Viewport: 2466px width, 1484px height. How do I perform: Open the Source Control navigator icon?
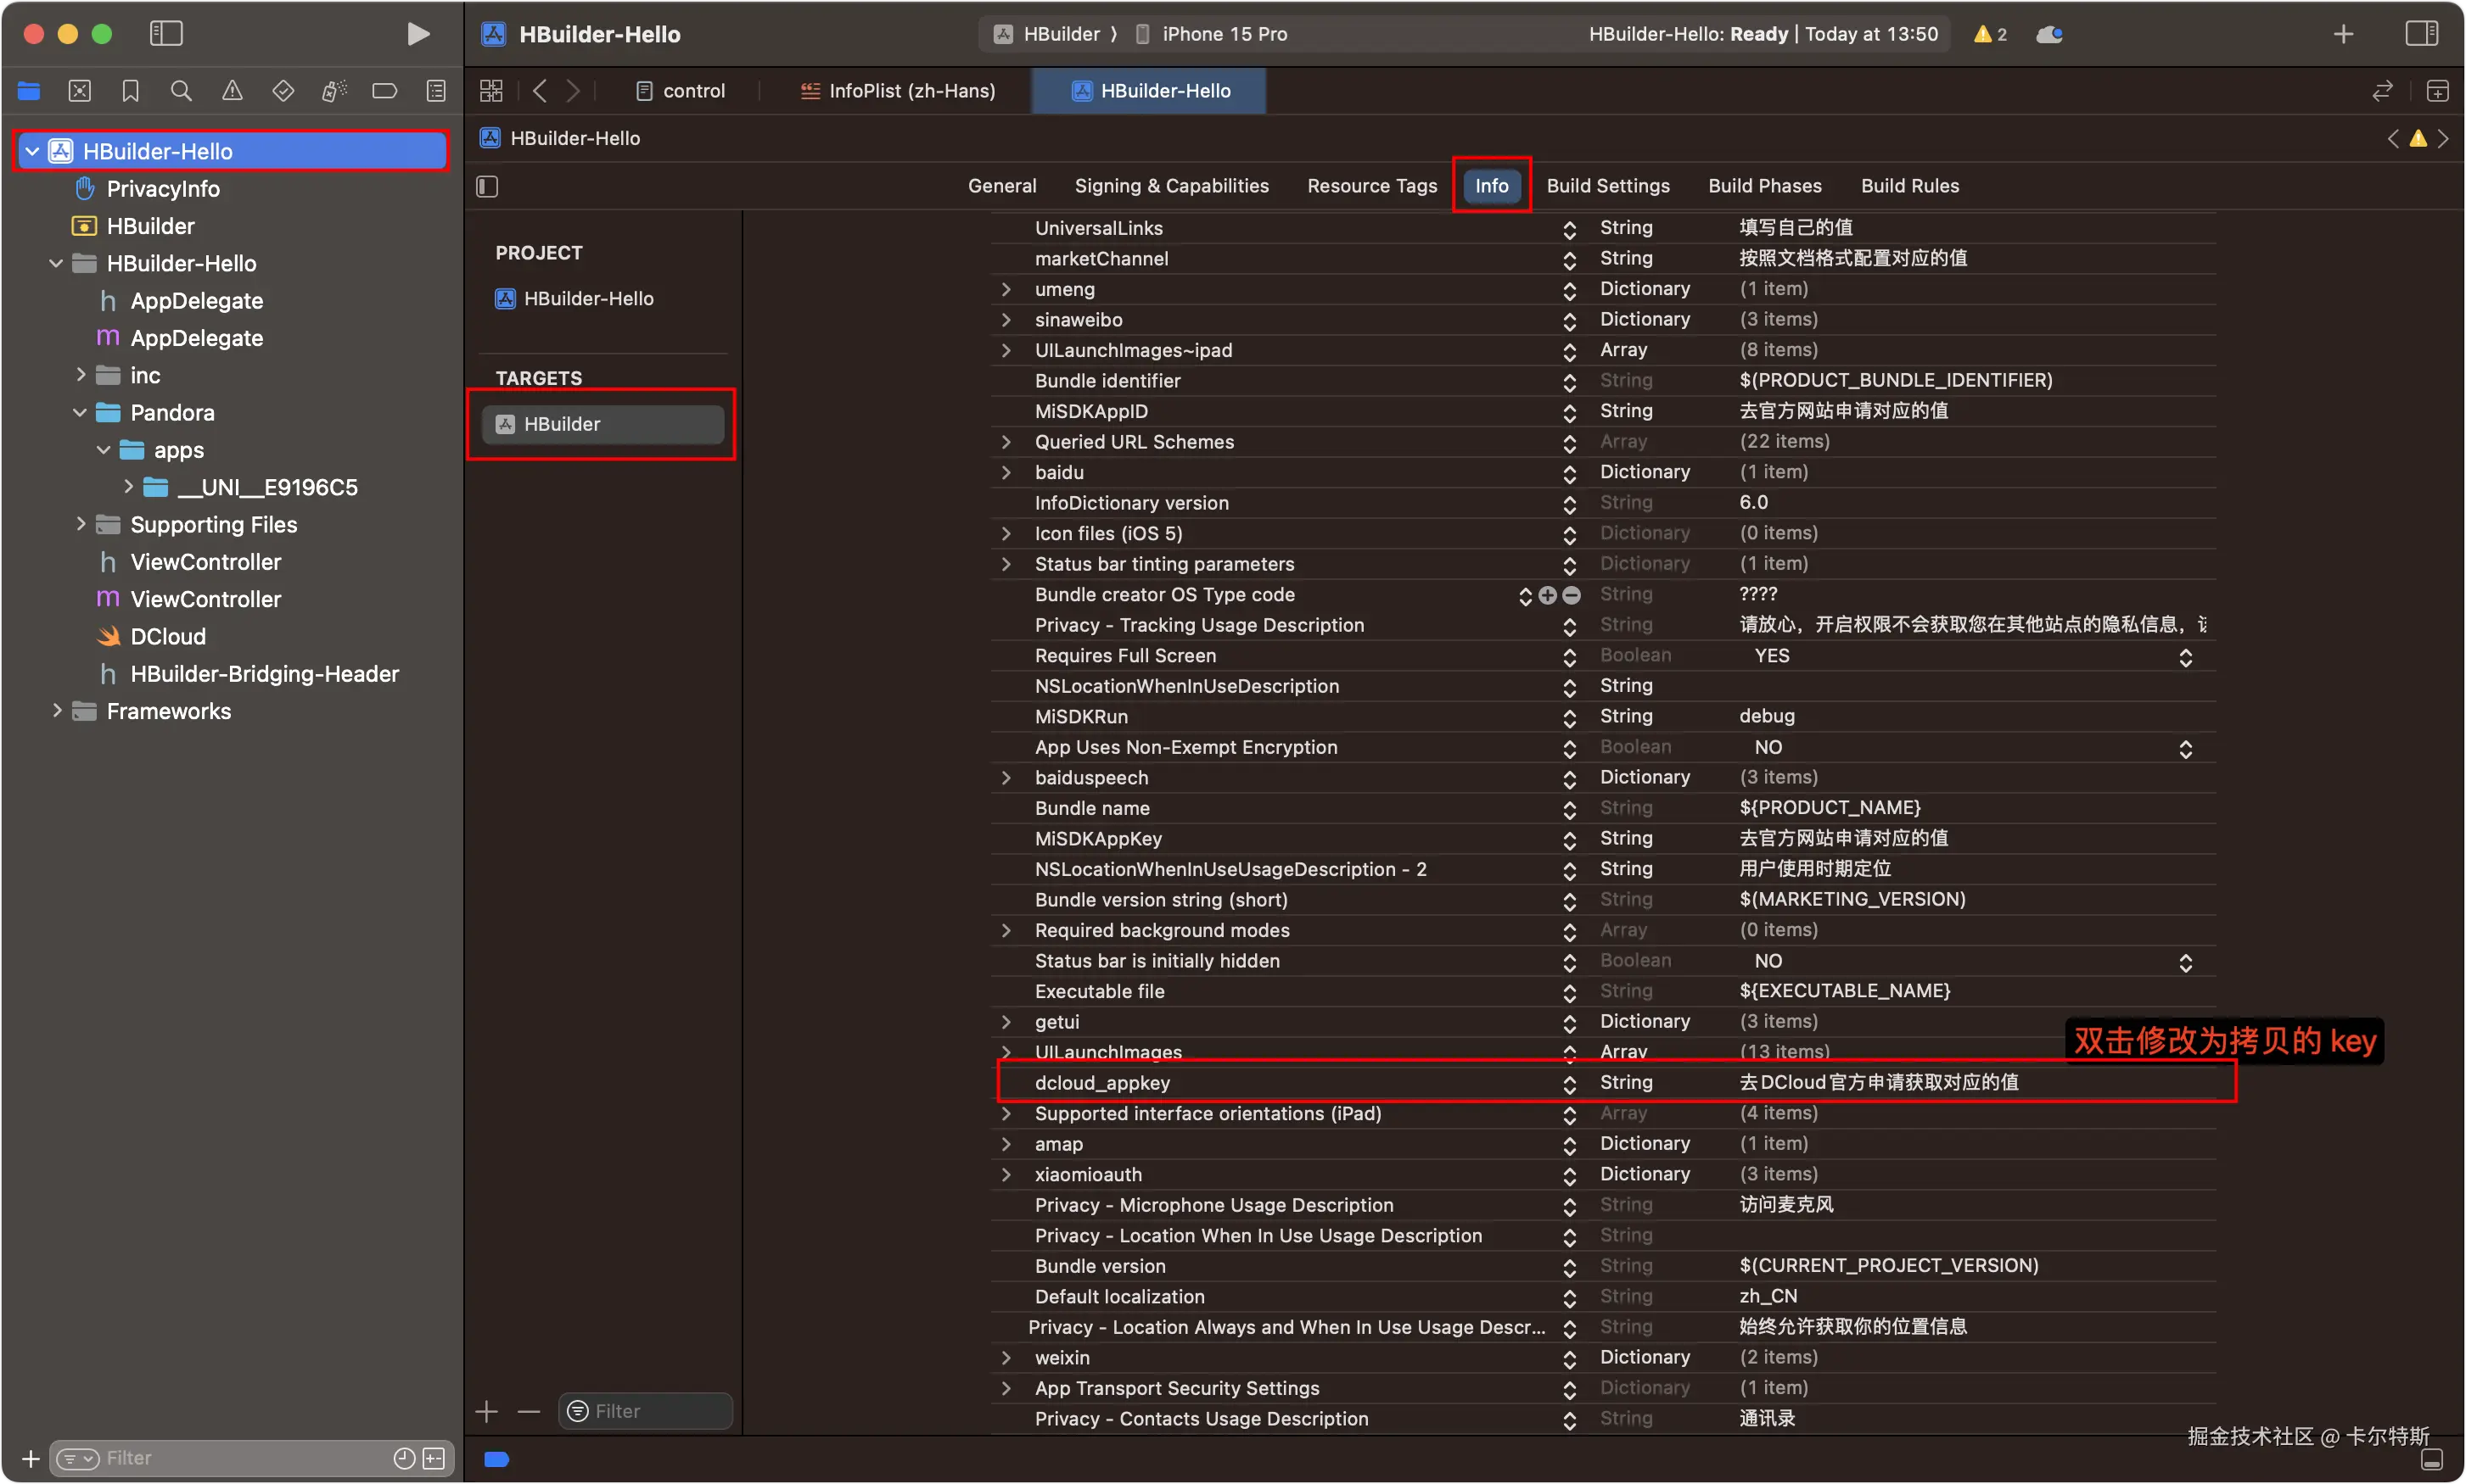[79, 91]
